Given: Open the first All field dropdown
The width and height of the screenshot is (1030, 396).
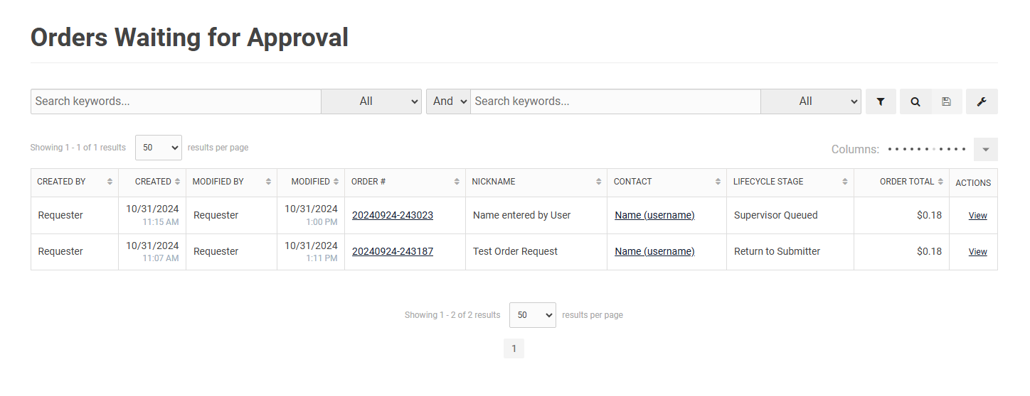Looking at the screenshot, I should [x=371, y=101].
